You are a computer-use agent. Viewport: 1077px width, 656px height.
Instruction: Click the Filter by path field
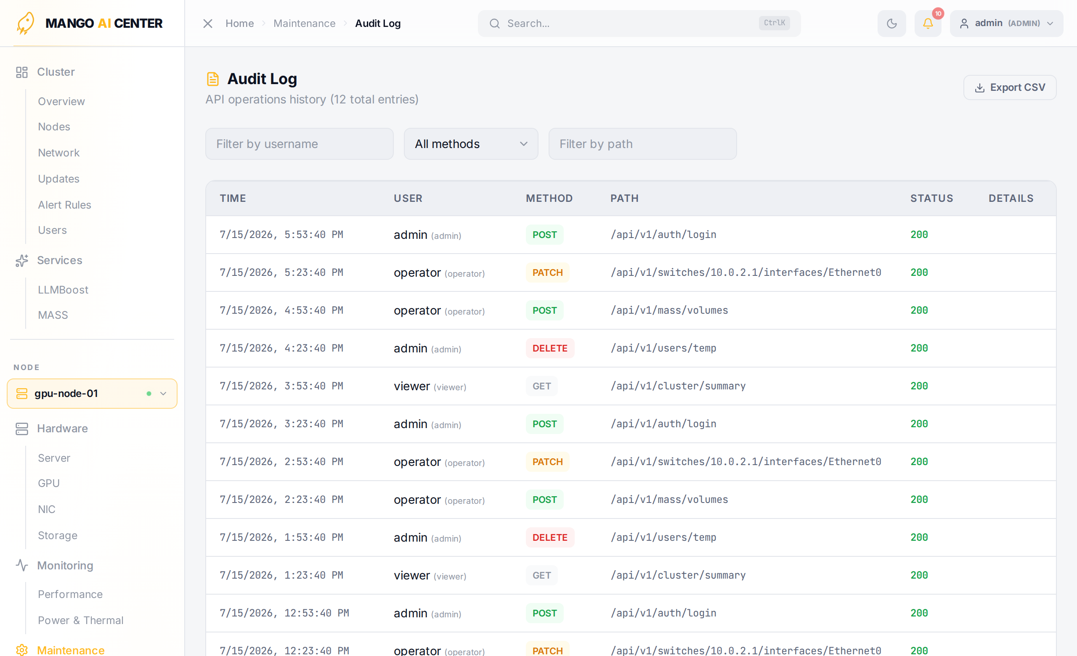[x=642, y=144]
